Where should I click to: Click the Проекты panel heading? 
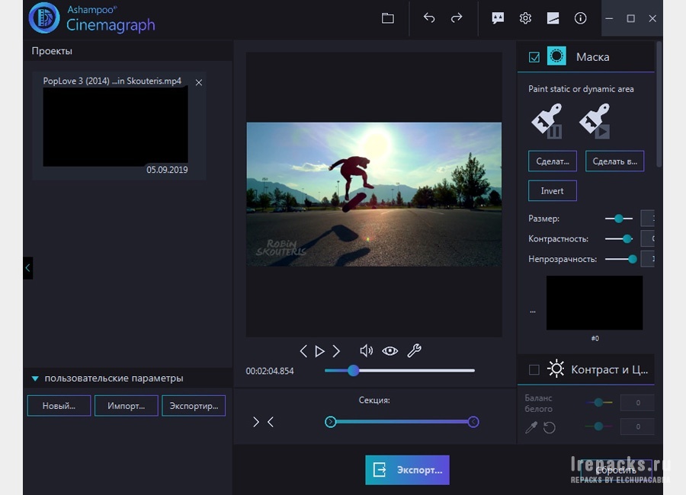[x=52, y=51]
